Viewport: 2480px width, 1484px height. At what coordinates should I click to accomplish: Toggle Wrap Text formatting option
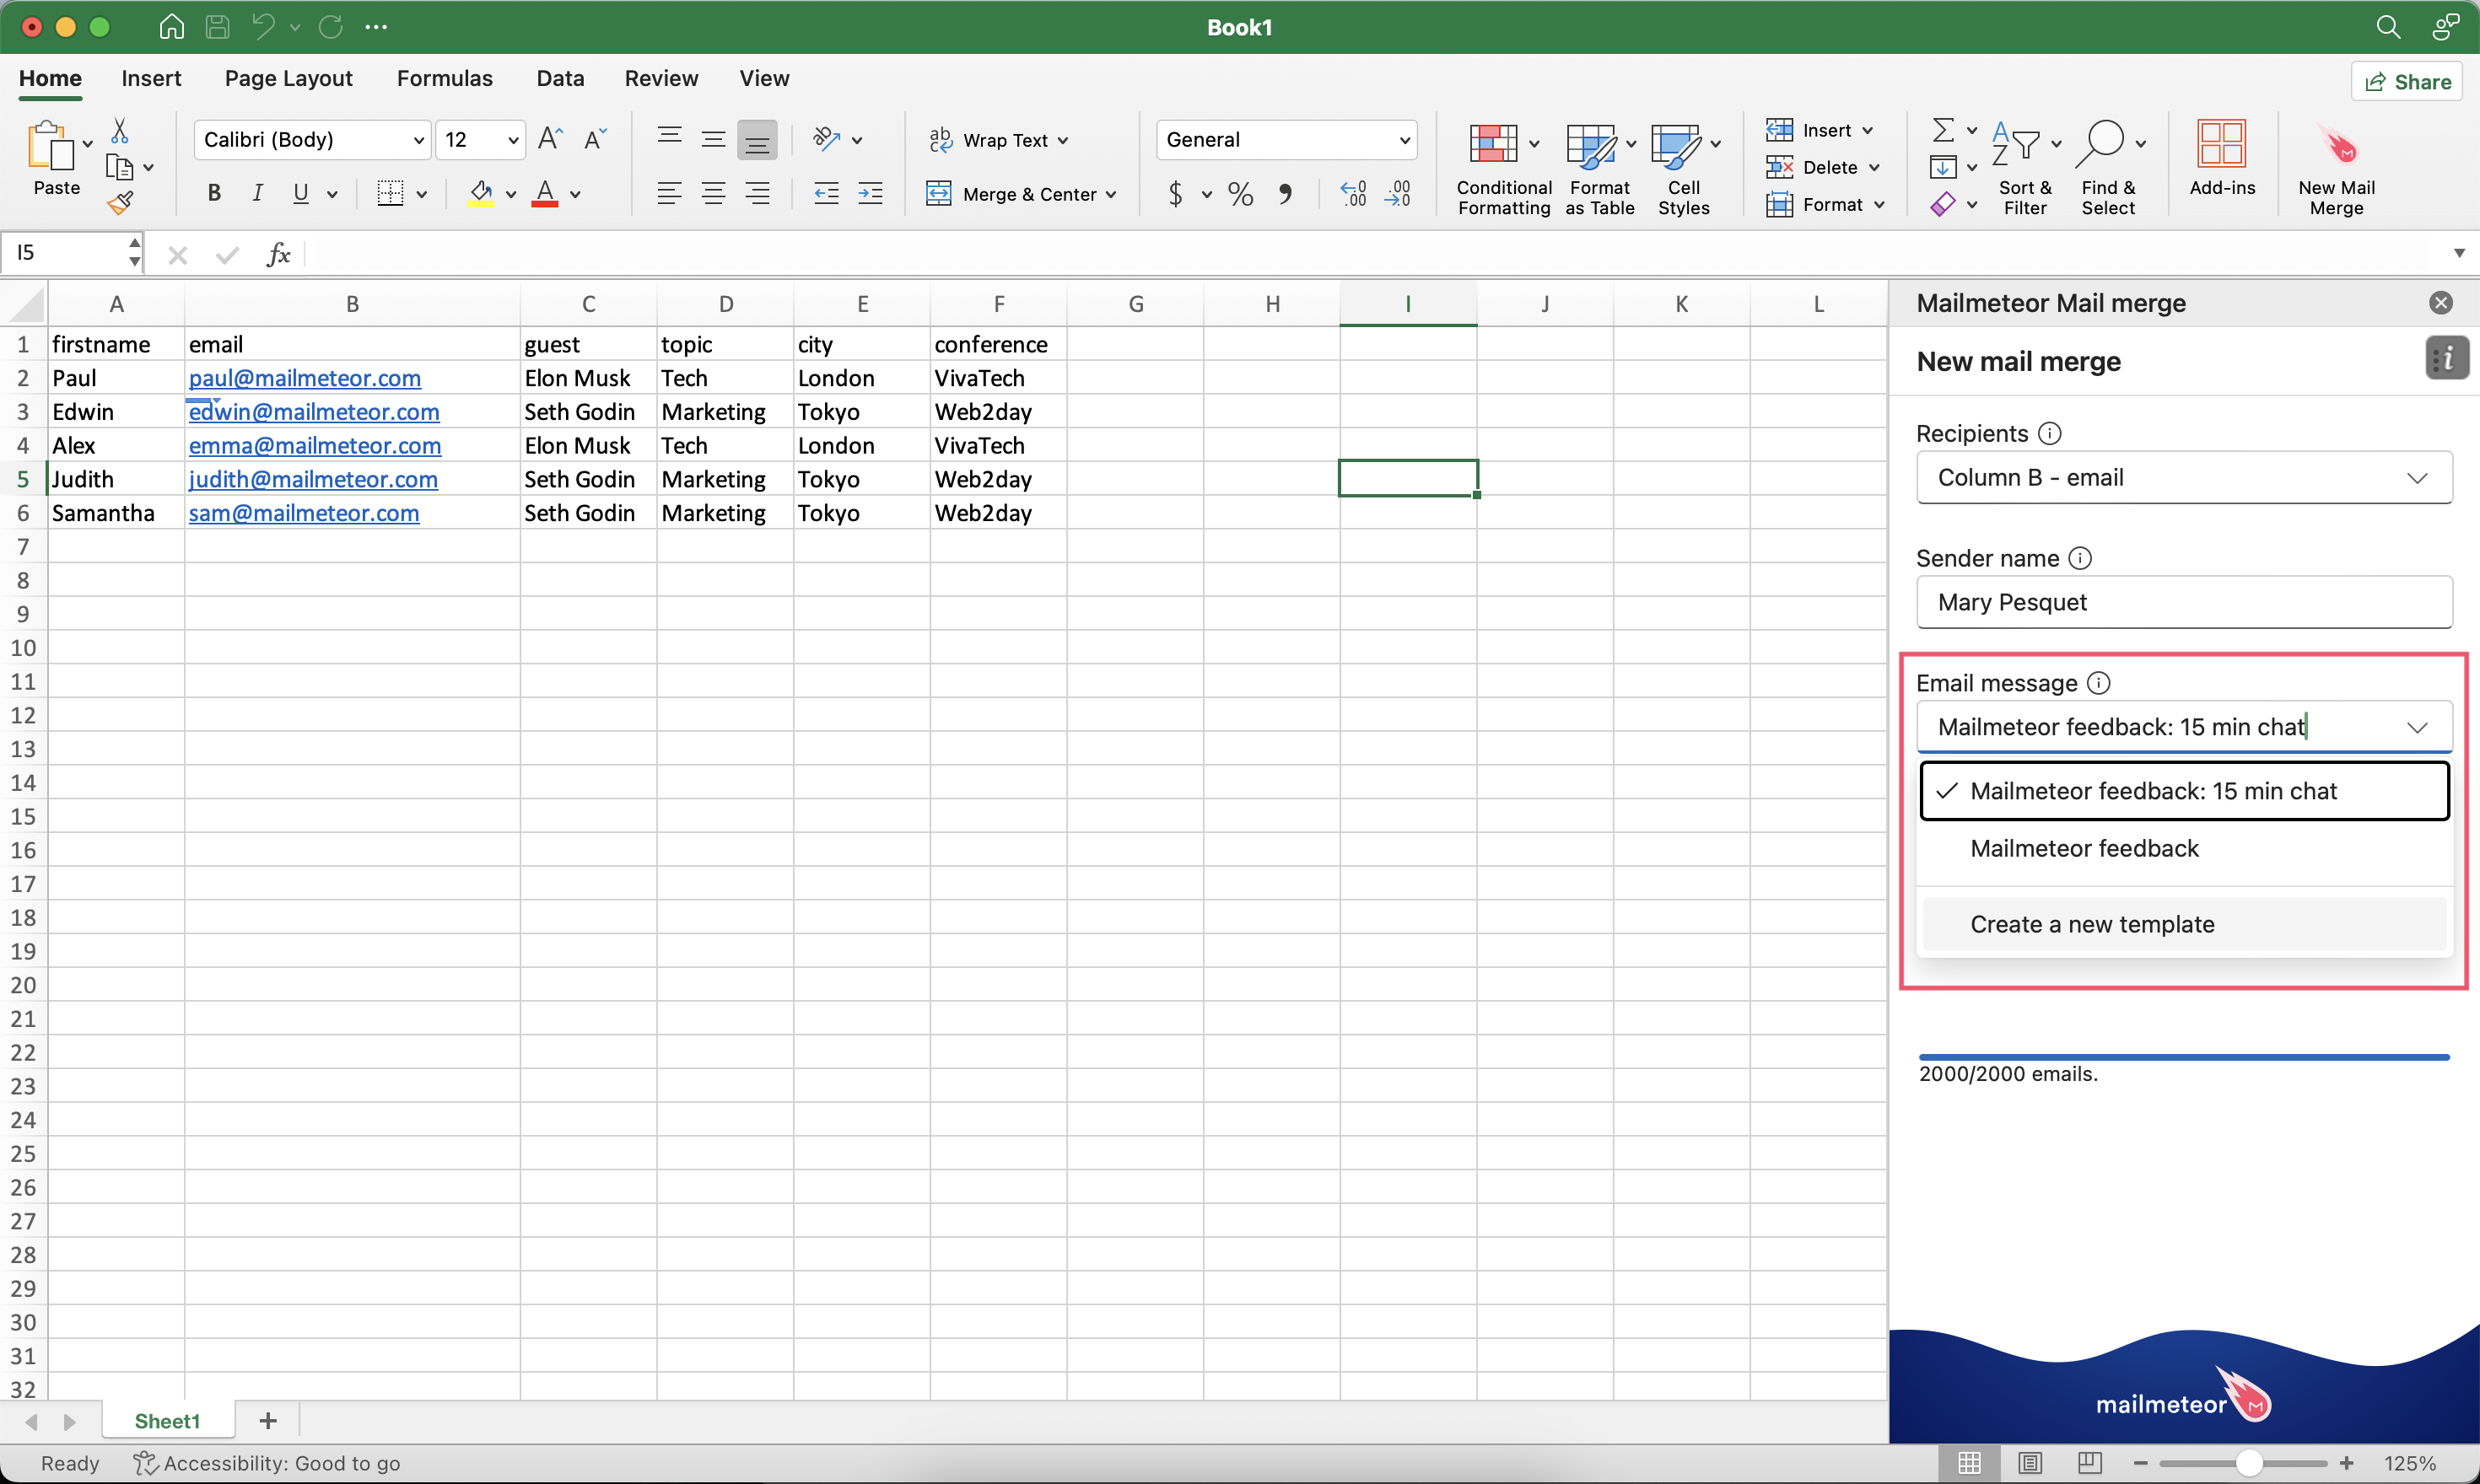(993, 140)
